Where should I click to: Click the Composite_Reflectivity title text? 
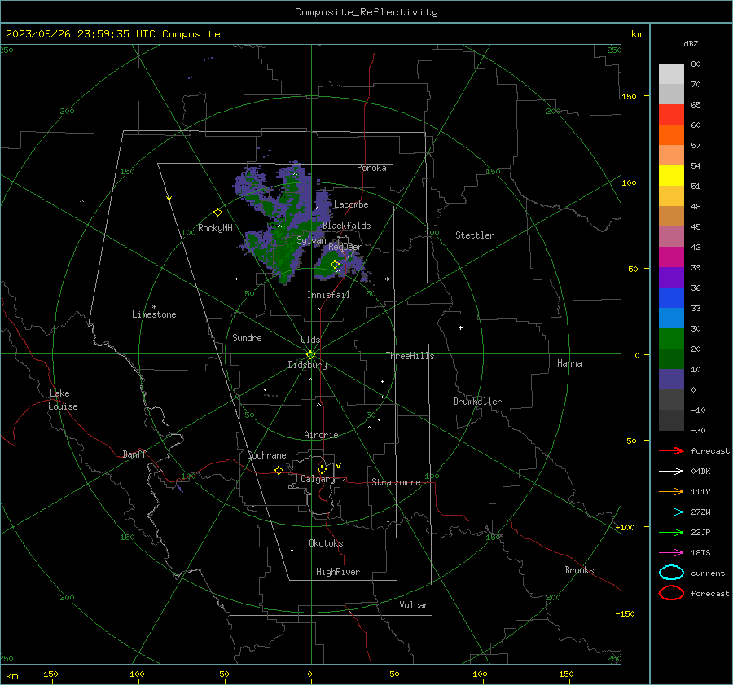click(366, 12)
